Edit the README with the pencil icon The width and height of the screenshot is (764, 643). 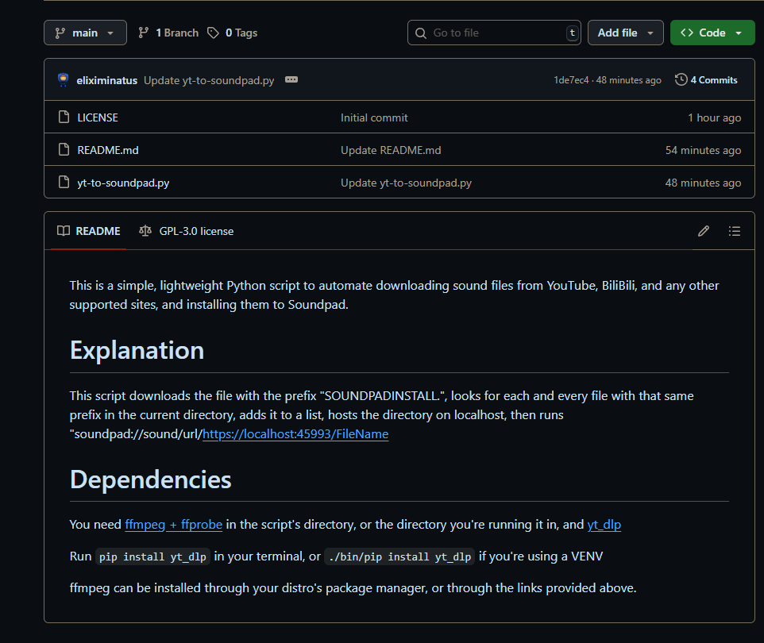coord(703,231)
